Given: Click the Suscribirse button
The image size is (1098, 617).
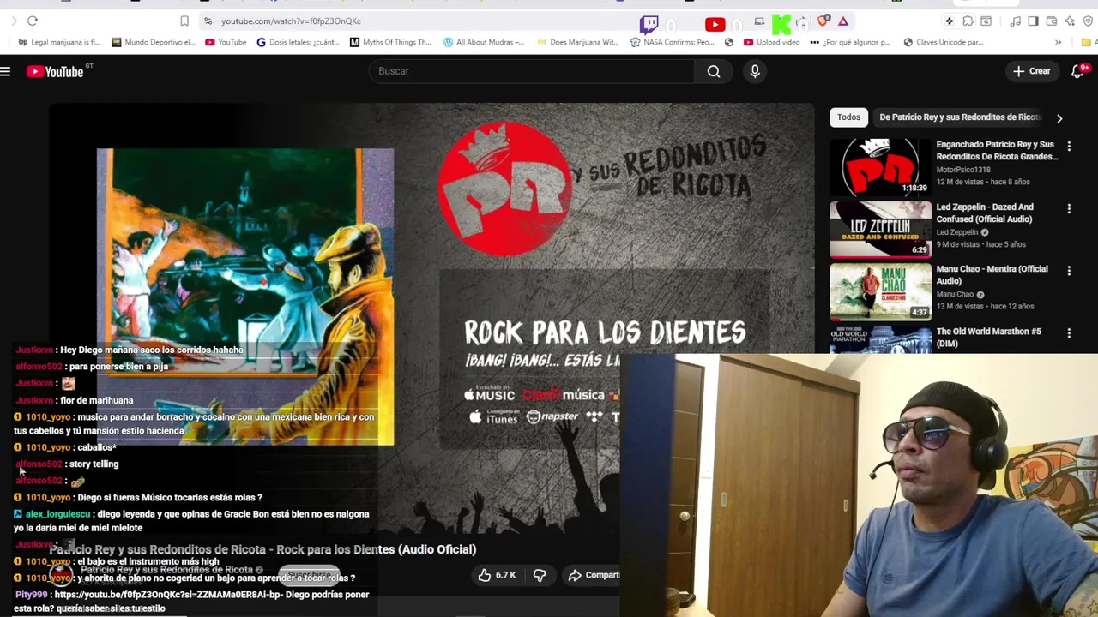Looking at the screenshot, I should point(309,576).
